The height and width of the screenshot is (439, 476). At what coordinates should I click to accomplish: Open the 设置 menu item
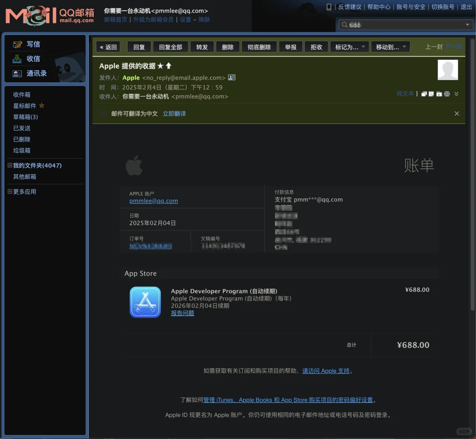[185, 19]
